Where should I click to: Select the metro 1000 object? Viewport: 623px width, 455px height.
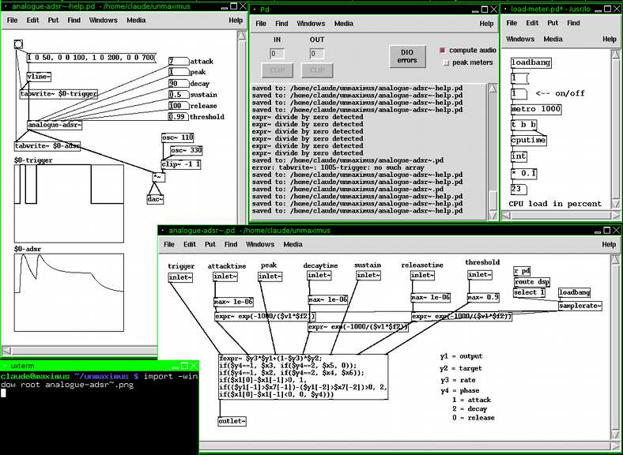click(536, 109)
